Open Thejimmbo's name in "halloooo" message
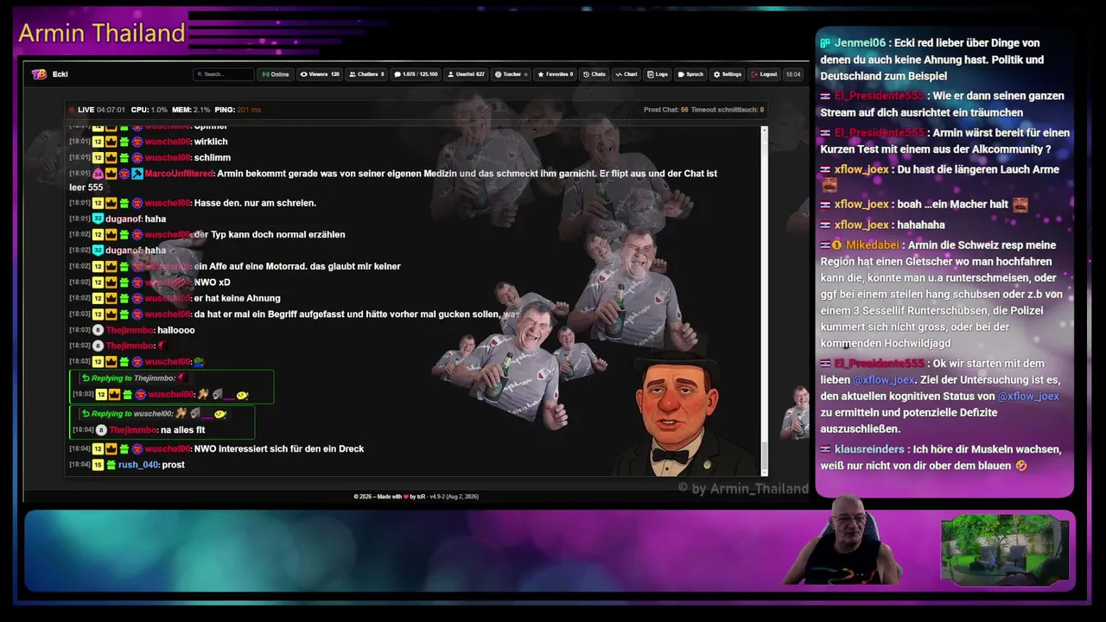Image resolution: width=1106 pixels, height=622 pixels. click(130, 330)
